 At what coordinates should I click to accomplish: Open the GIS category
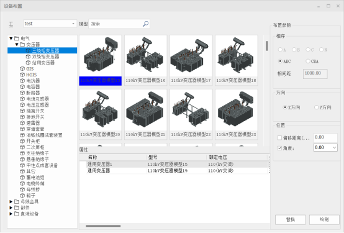[x=27, y=69]
